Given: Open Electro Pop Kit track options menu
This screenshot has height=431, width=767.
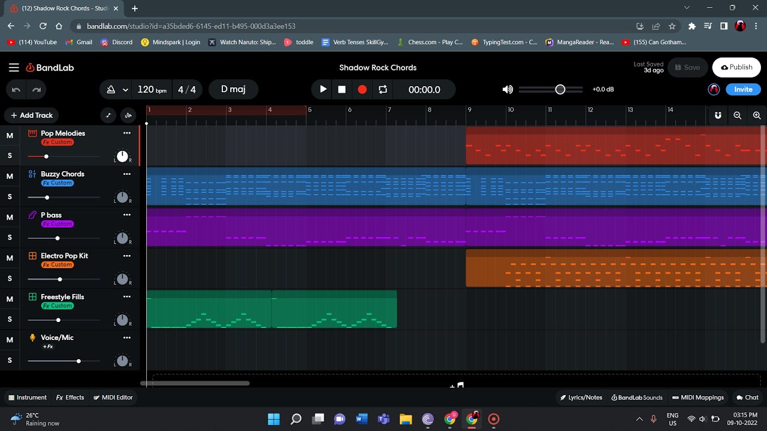Looking at the screenshot, I should [x=126, y=256].
